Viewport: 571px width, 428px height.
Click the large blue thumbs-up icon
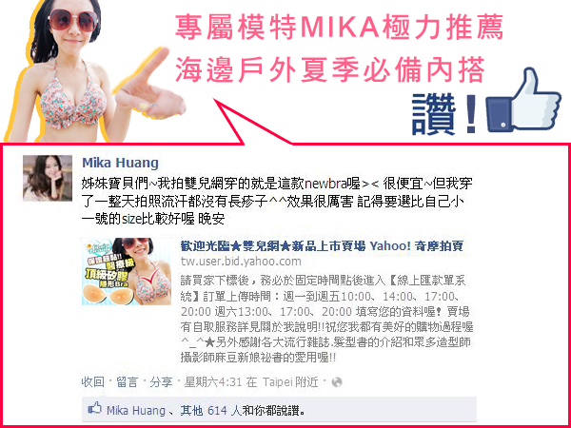coord(523,100)
